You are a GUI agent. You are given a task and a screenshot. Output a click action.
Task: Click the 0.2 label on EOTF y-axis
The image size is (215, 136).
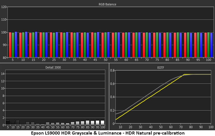point(113,110)
